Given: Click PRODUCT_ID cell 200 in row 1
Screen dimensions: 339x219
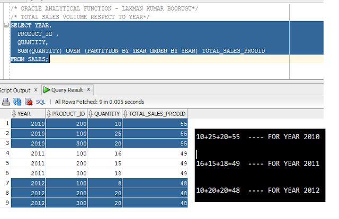Looking at the screenshot, I should coord(67,124).
